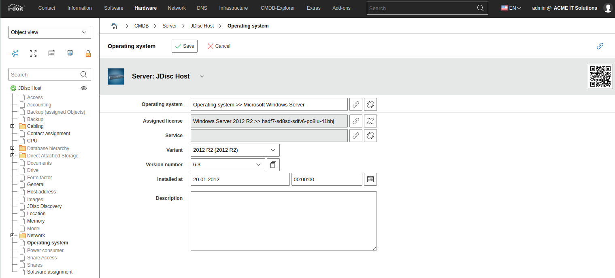
Task: Expand the Network tree node
Action: 12,236
